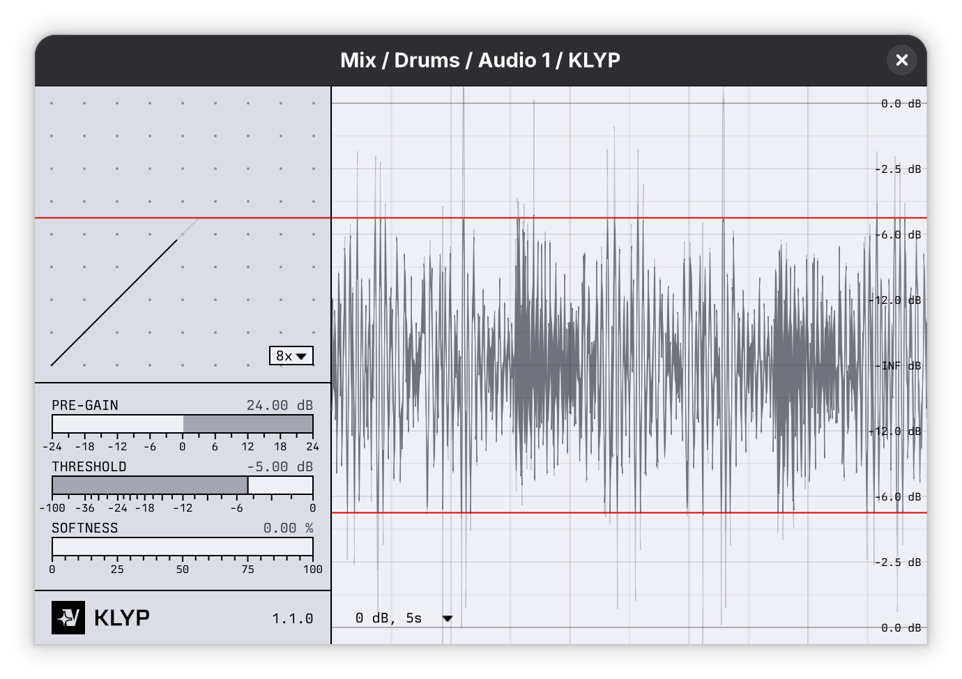Click the black diagonal transfer curve line
This screenshot has height=679, width=962.
[114, 303]
